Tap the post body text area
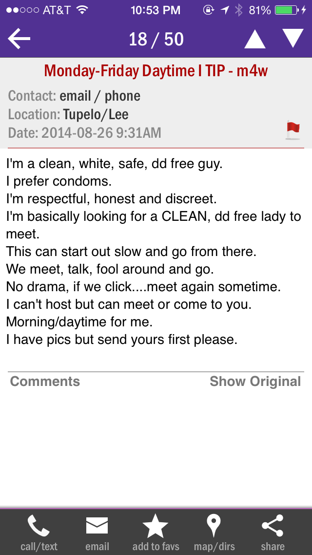Screen dimensions: 312x555 click(x=154, y=252)
